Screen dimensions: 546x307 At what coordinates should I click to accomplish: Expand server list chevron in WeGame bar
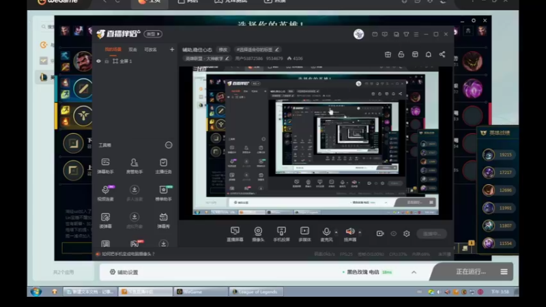pos(414,272)
